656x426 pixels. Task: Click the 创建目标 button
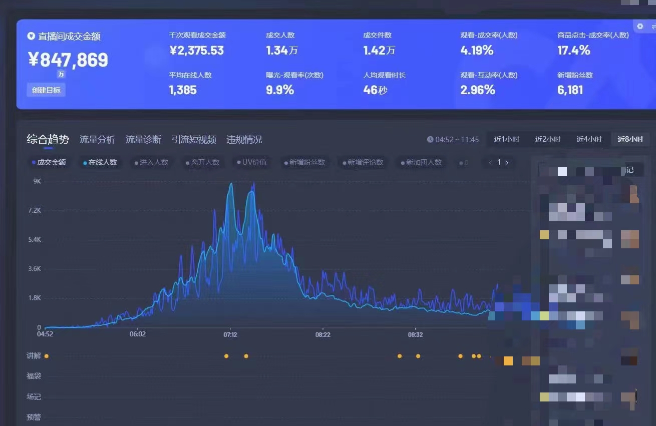click(x=46, y=90)
